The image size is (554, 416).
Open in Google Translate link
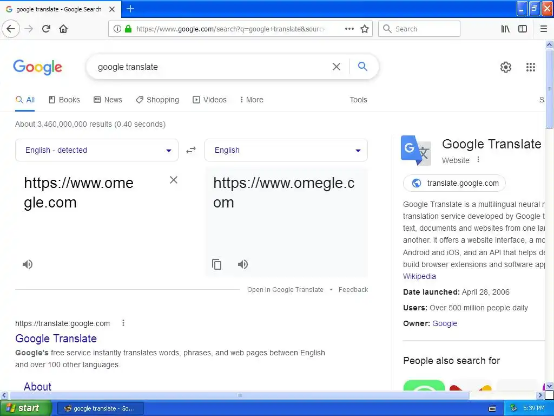[285, 290]
